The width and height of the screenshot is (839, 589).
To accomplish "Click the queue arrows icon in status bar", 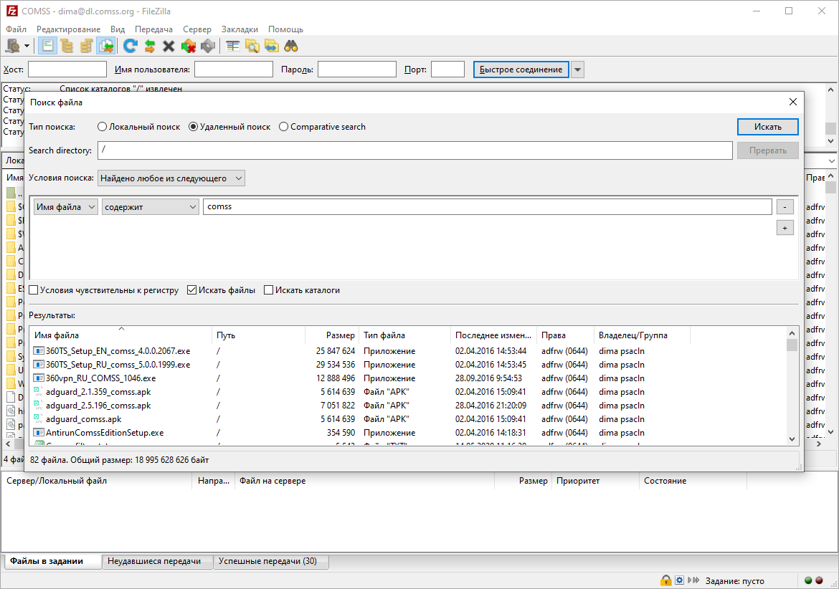I will [x=693, y=580].
